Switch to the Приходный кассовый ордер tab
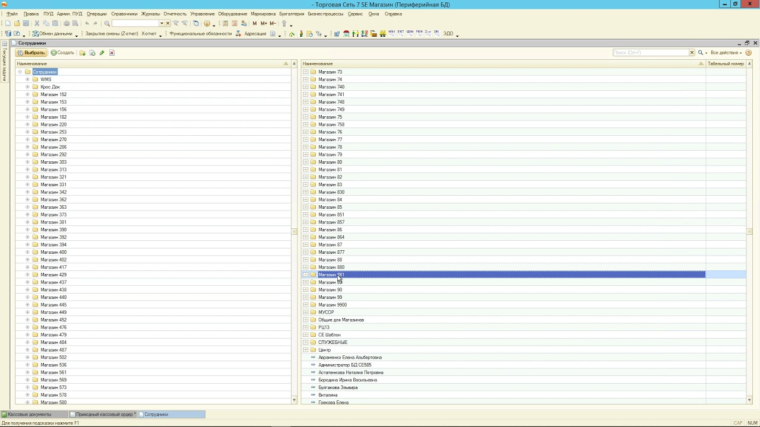Screen dimensions: 760x427 [103, 415]
